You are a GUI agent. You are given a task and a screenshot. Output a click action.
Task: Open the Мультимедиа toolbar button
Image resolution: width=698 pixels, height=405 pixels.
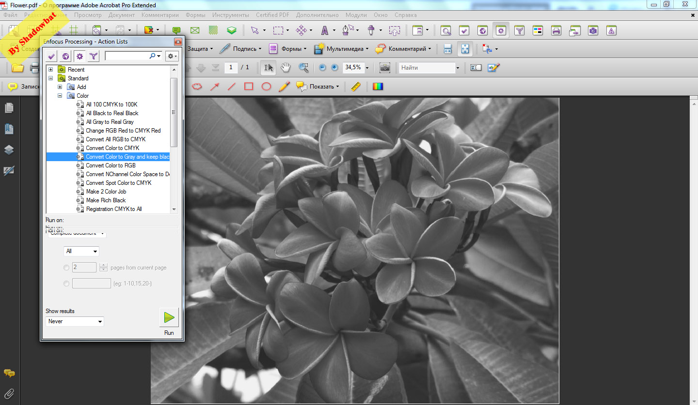342,49
